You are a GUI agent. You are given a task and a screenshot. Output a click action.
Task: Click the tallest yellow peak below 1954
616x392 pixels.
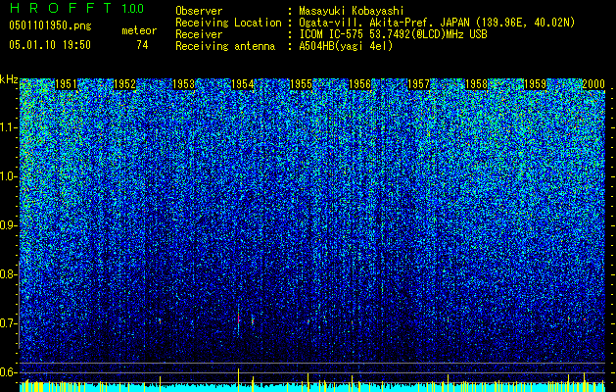(x=238, y=380)
